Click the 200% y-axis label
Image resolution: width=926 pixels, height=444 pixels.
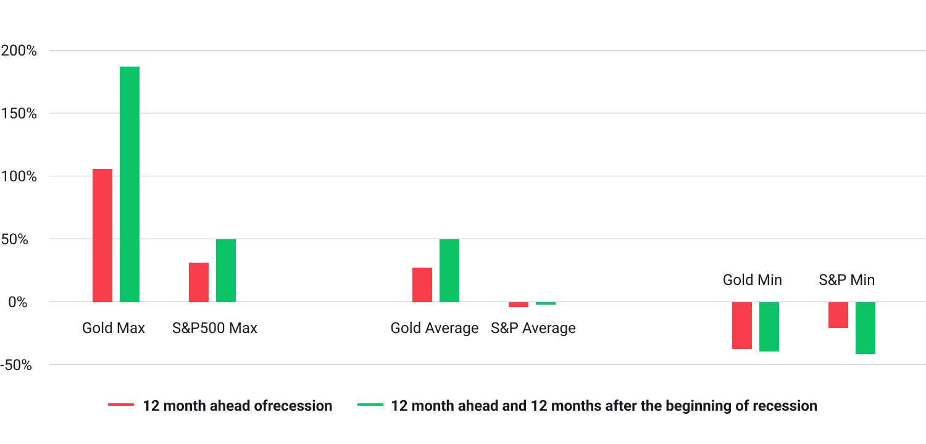point(19,51)
